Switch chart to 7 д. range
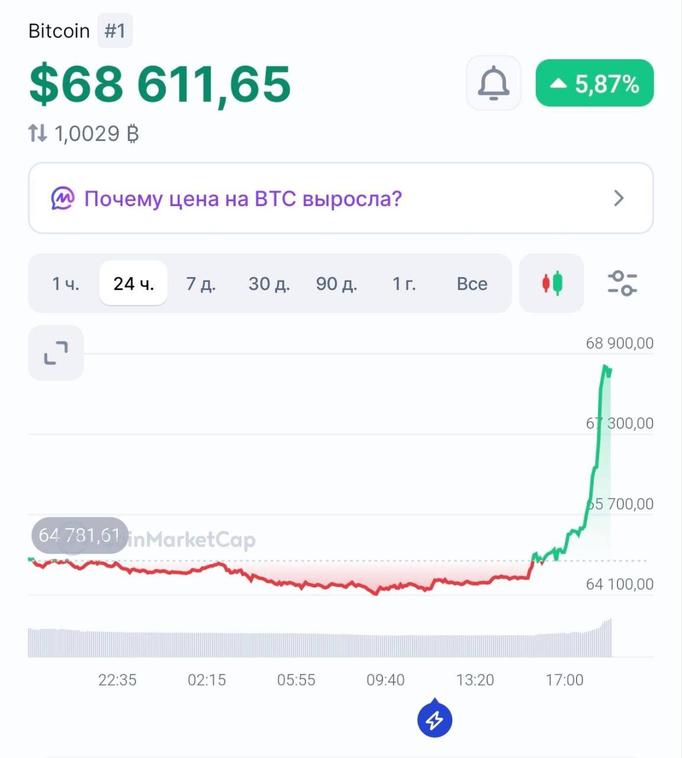This screenshot has height=758, width=682. 201,284
